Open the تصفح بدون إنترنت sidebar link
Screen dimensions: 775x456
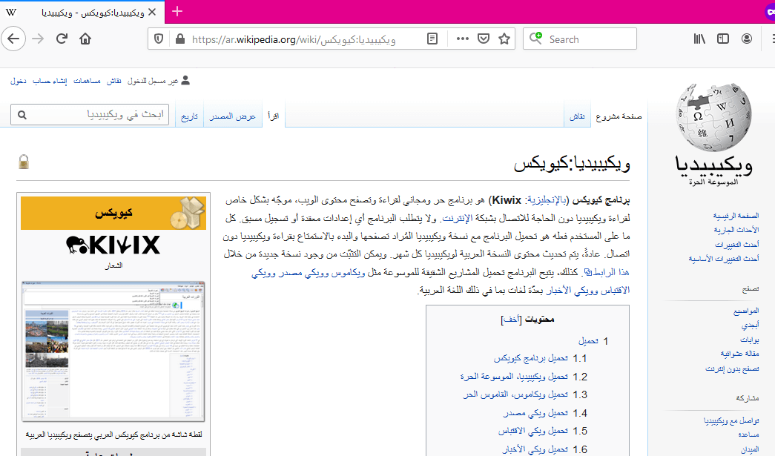tap(732, 369)
